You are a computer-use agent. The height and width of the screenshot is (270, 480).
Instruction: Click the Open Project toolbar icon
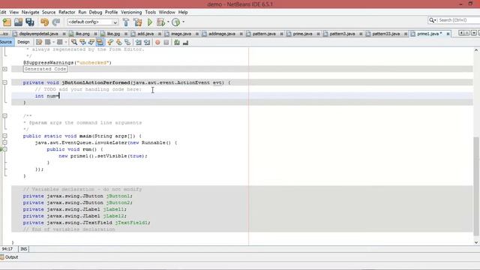18,22
